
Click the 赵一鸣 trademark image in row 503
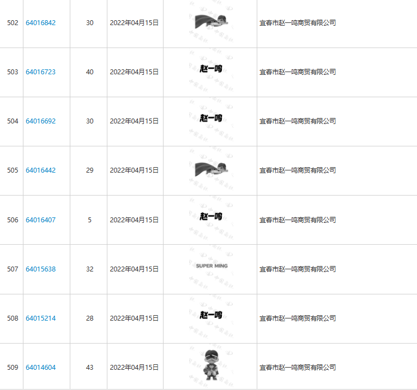(x=210, y=69)
